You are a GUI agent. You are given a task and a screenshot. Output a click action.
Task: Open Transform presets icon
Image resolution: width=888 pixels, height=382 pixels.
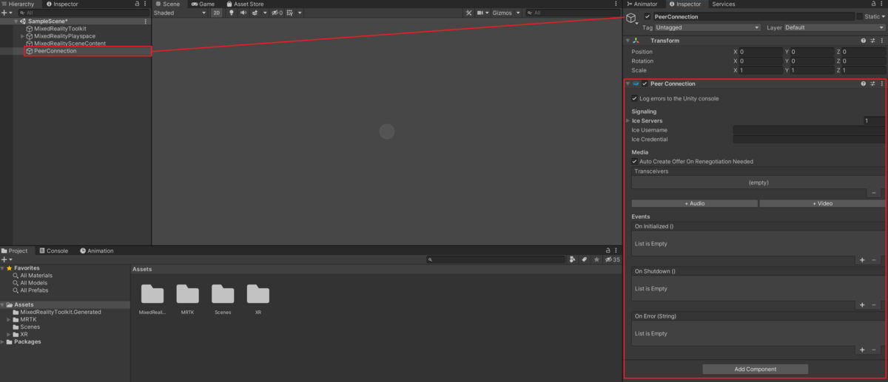[872, 41]
